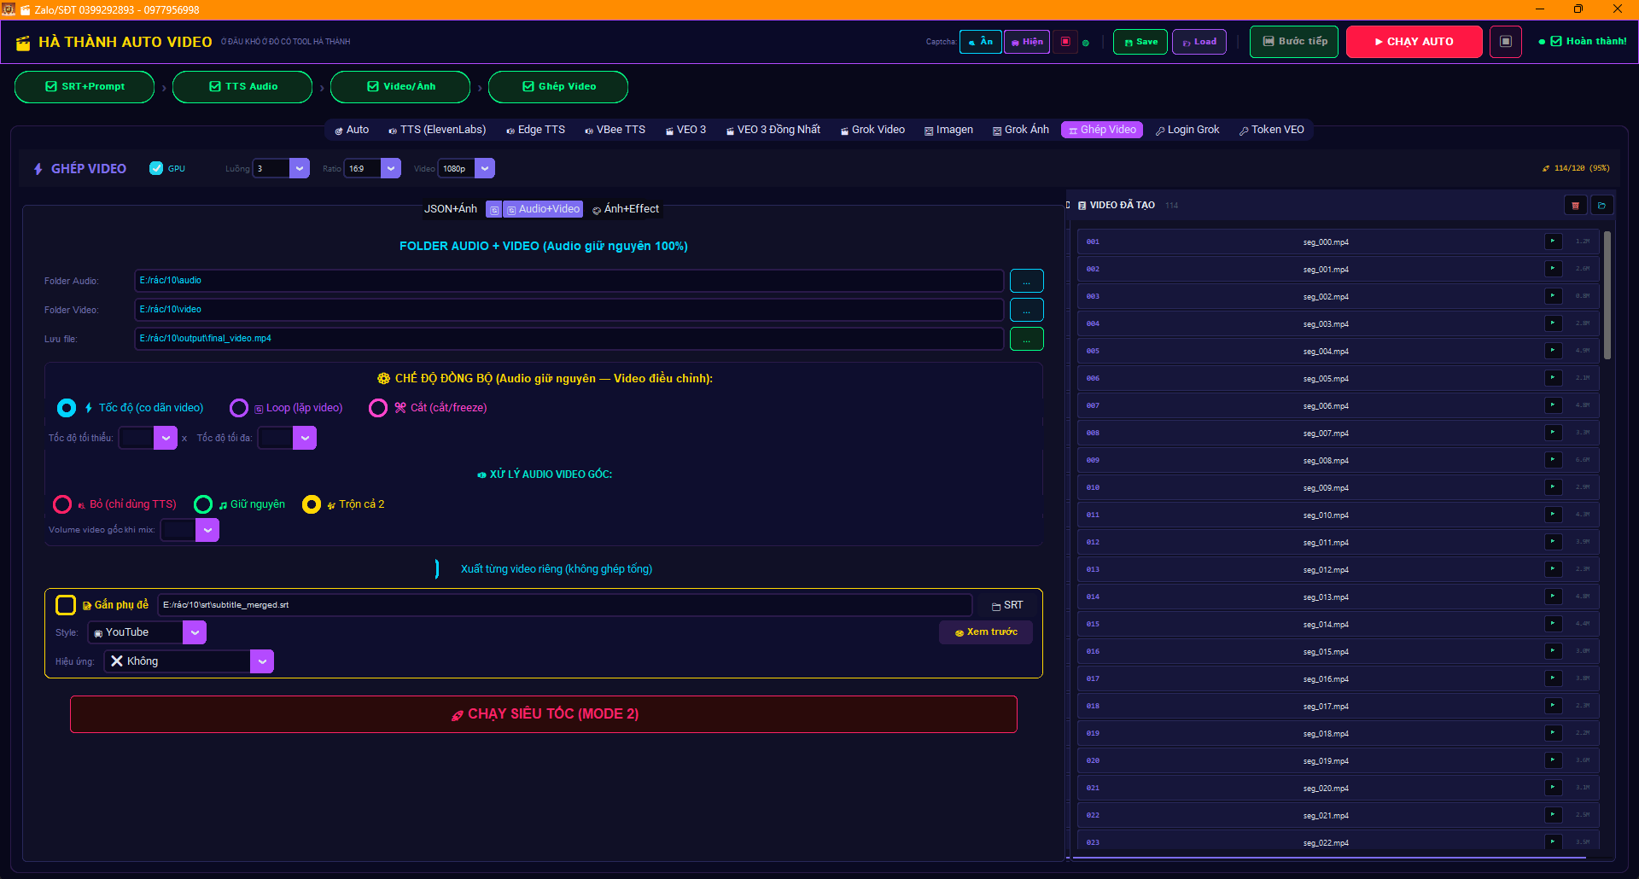Image resolution: width=1639 pixels, height=879 pixels.
Task: Expand the YouTube subtitle Style dropdown
Action: tap(195, 632)
